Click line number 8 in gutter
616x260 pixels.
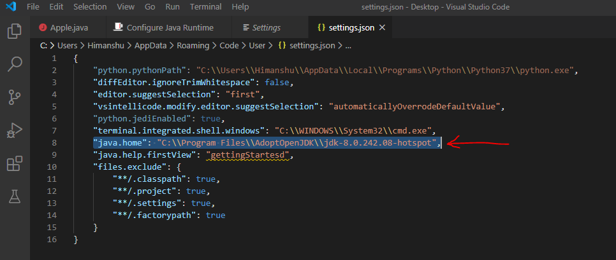pyautogui.click(x=54, y=143)
